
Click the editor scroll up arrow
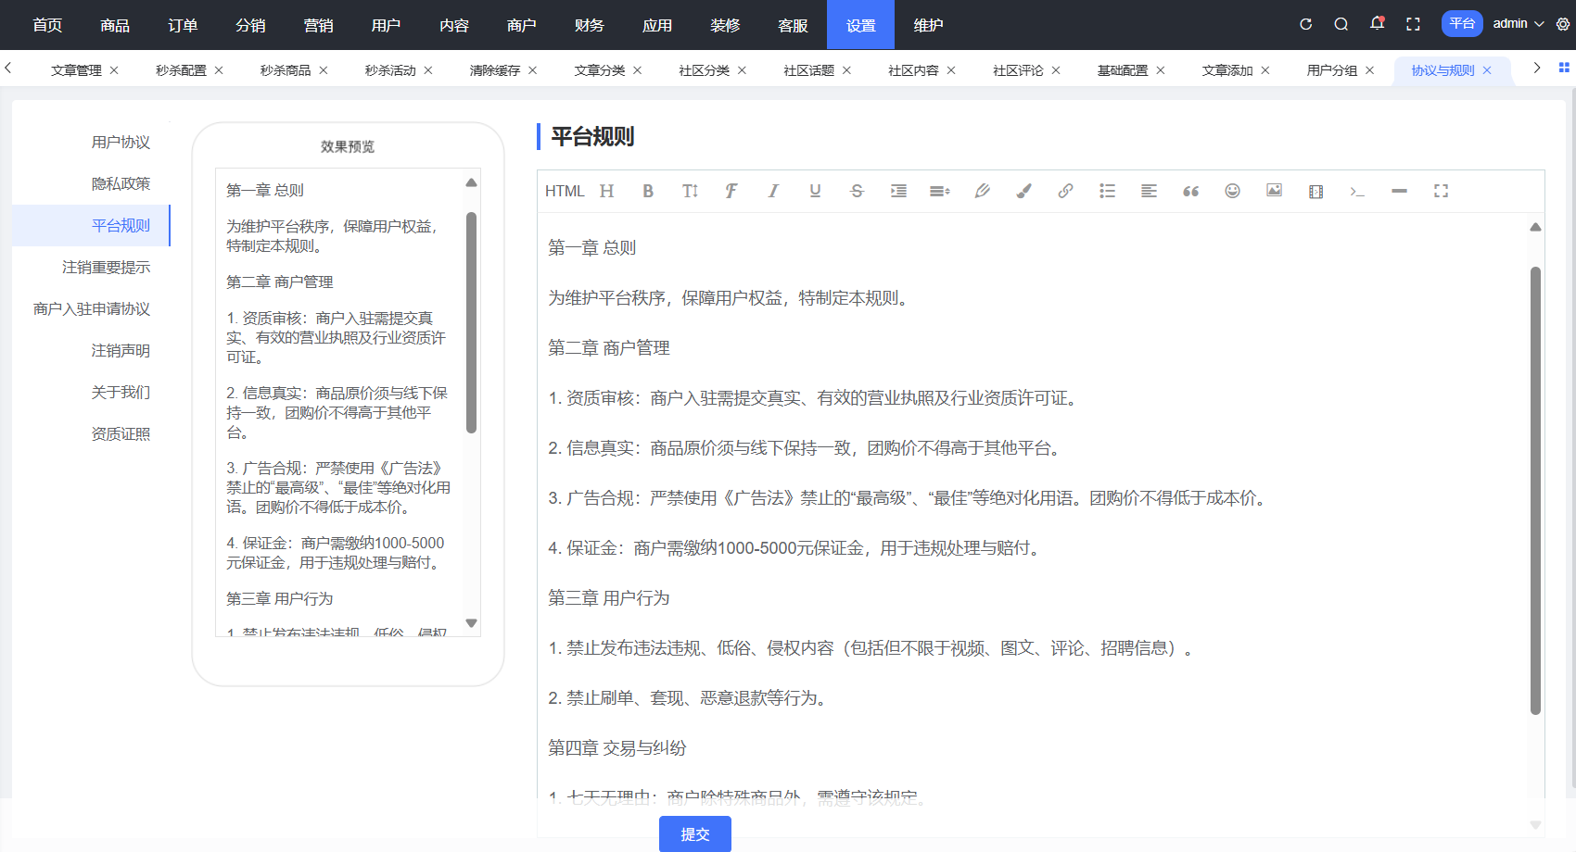[x=1535, y=227]
